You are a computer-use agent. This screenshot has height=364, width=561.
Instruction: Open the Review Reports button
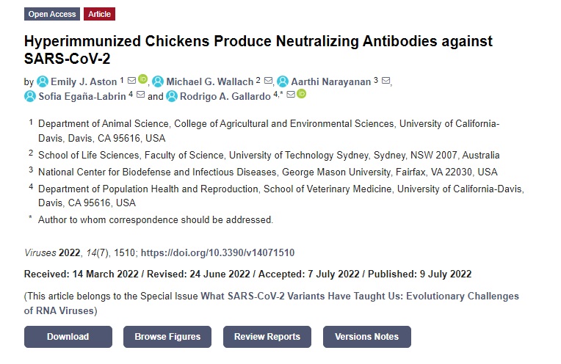point(267,337)
